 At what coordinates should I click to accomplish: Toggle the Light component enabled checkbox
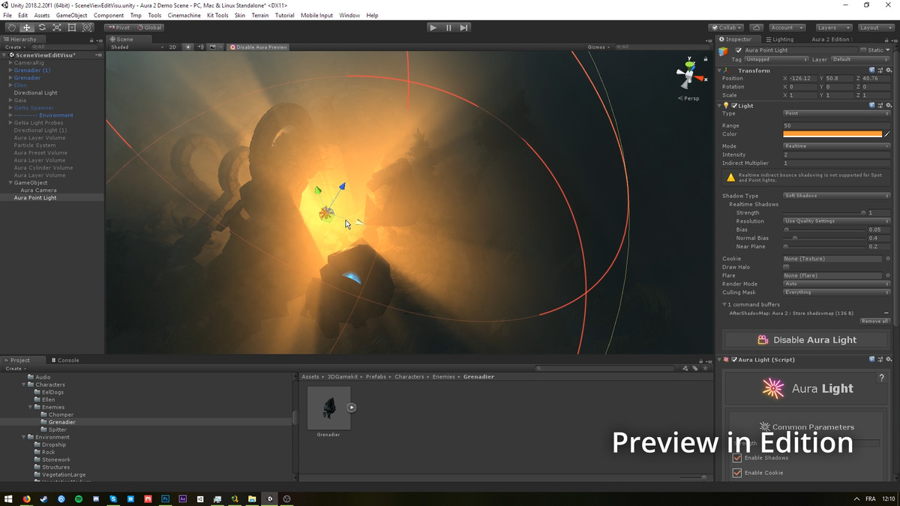point(734,106)
